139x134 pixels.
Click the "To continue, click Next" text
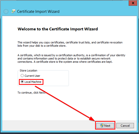[x=32, y=93]
